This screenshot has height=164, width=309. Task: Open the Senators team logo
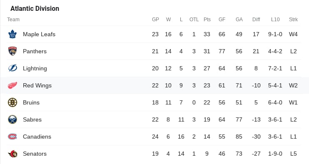13,154
